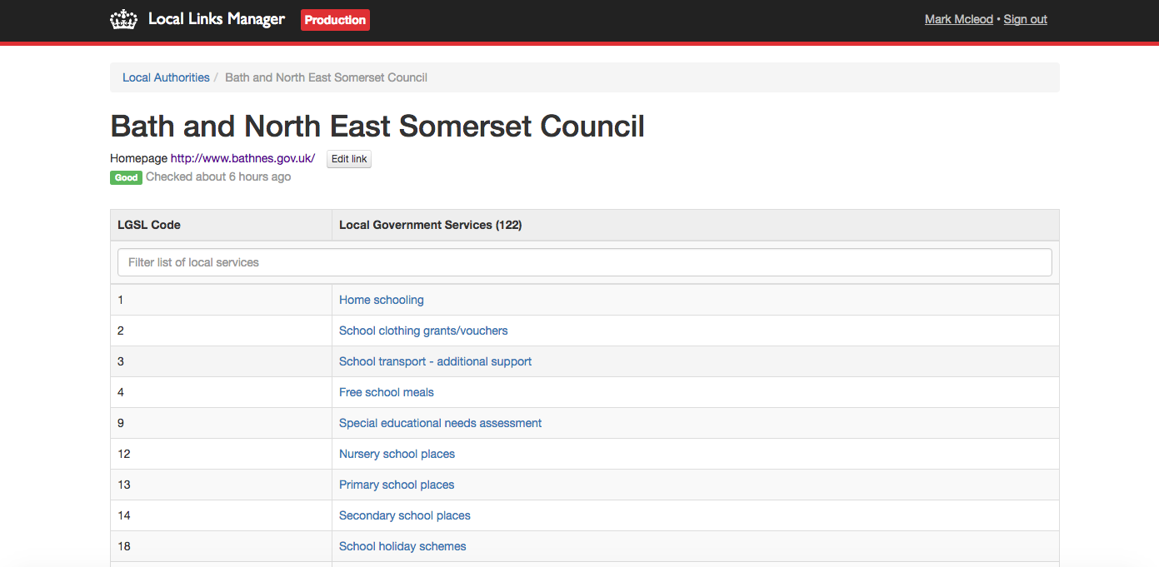Click the School holiday schemes service
Image resolution: width=1159 pixels, height=567 pixels.
point(402,546)
